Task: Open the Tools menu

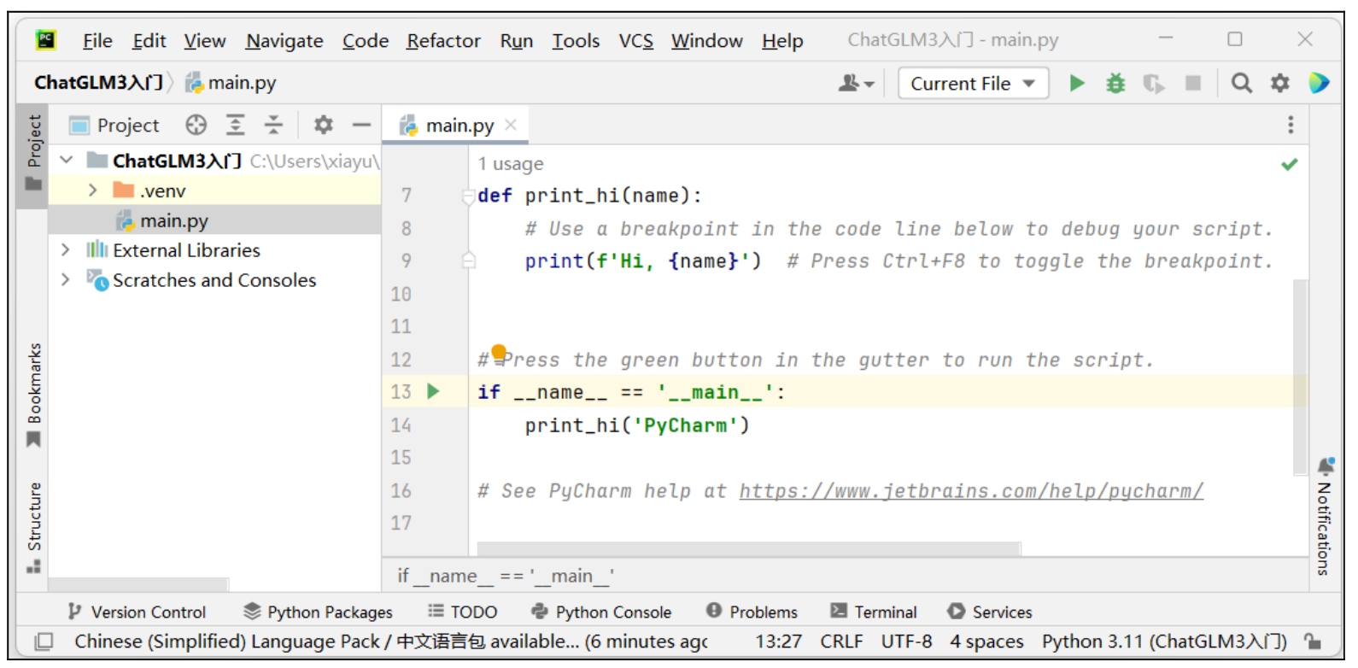Action: tap(576, 40)
